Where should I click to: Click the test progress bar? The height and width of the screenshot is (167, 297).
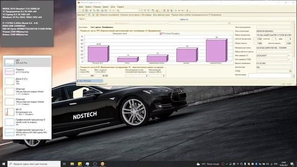tap(229, 23)
